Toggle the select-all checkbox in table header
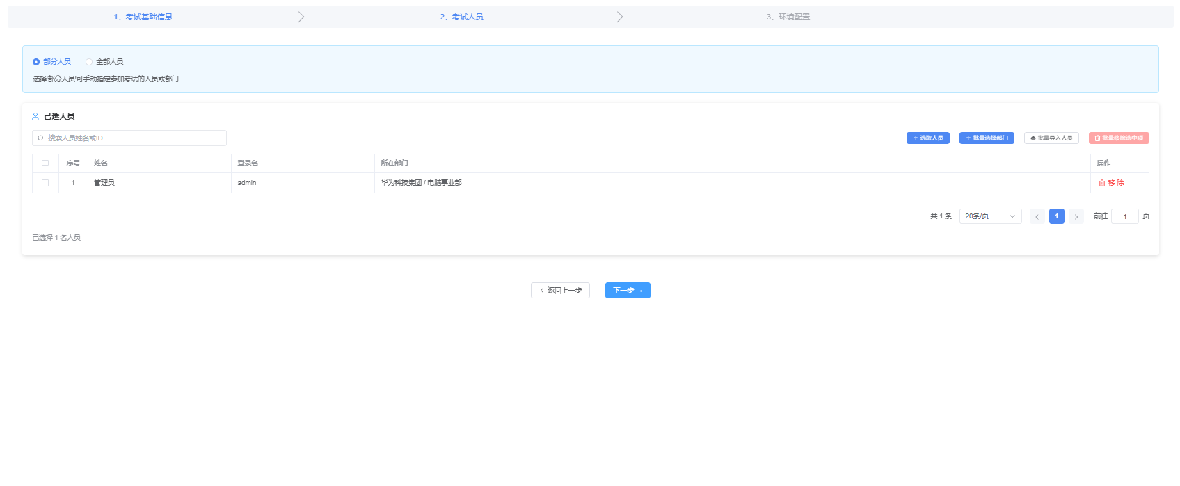The image size is (1180, 486). 45,163
